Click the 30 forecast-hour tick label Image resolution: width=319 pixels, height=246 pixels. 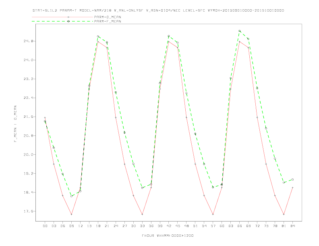click(133, 226)
